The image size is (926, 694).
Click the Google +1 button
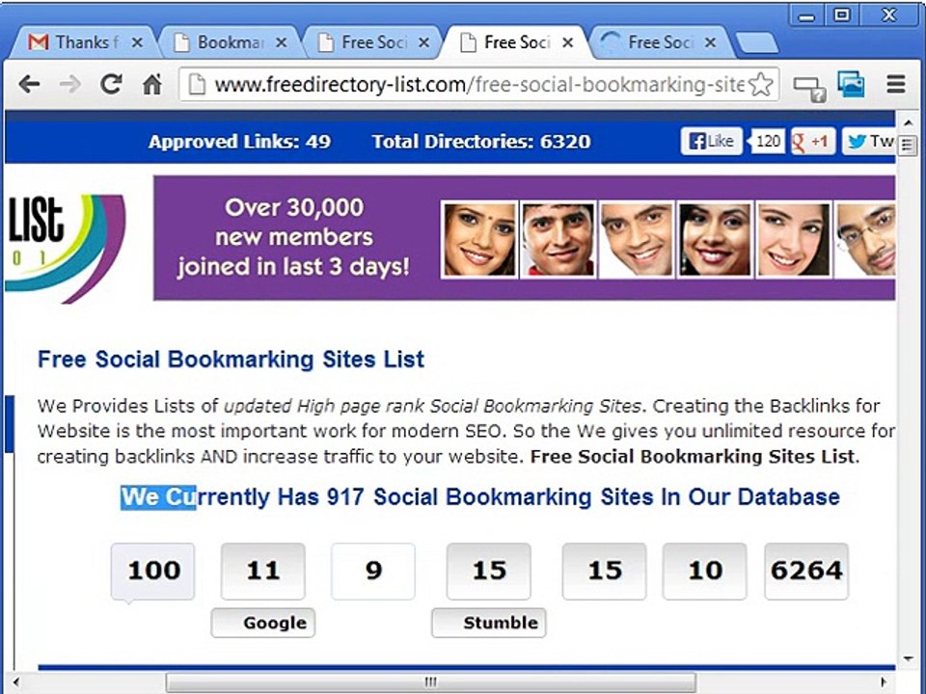coord(812,141)
